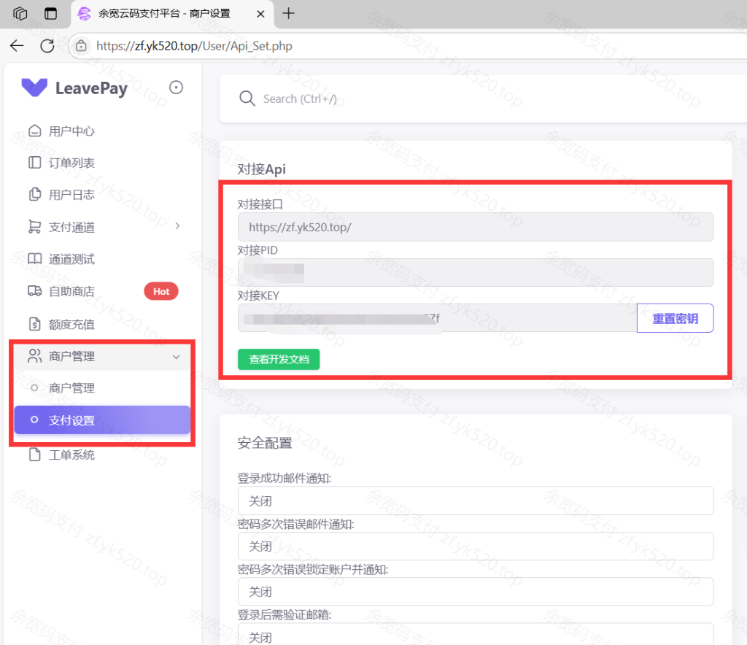Viewport: 747px width, 645px height.
Task: Open 用户中心 home icon in sidebar
Action: (x=34, y=131)
